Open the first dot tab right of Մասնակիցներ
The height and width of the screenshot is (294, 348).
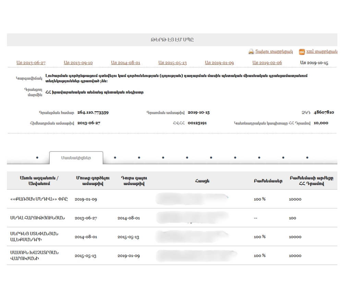coord(115,158)
